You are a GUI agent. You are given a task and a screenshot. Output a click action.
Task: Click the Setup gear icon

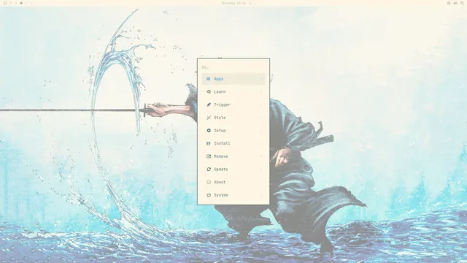click(209, 131)
